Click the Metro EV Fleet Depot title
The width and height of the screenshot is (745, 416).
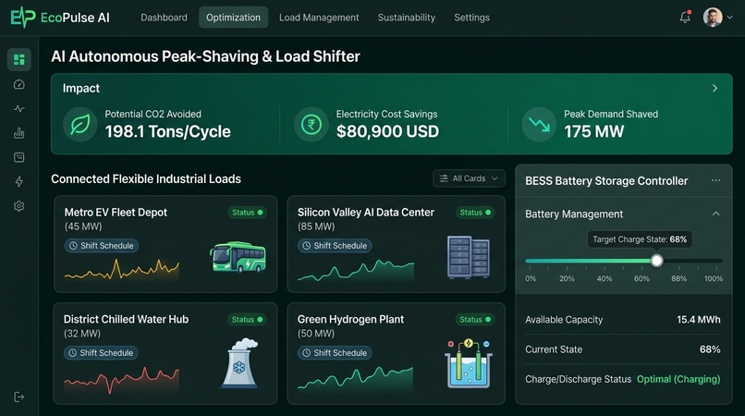(x=116, y=213)
